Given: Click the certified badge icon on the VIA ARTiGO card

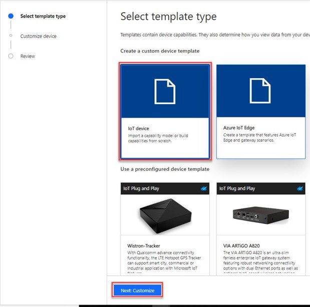Looking at the screenshot, I should coord(300,188).
